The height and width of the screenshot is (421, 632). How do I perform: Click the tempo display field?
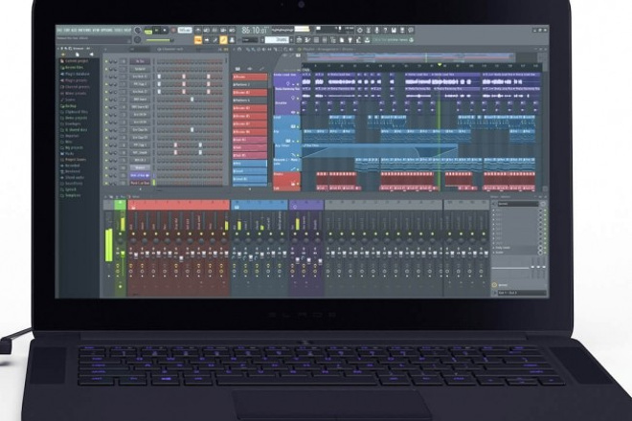pyautogui.click(x=185, y=31)
